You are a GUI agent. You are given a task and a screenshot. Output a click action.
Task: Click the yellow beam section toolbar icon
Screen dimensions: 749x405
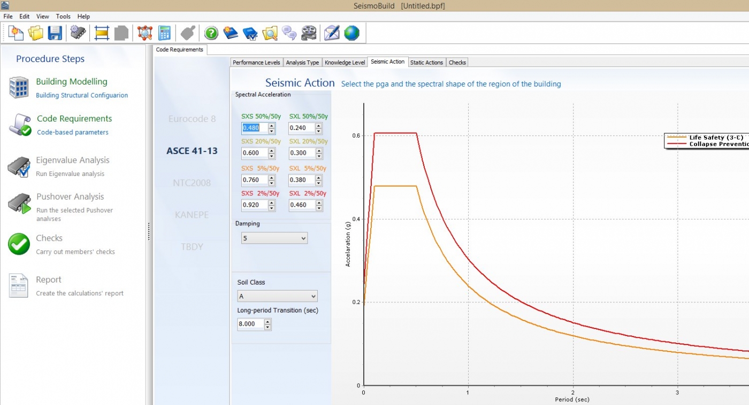(102, 33)
